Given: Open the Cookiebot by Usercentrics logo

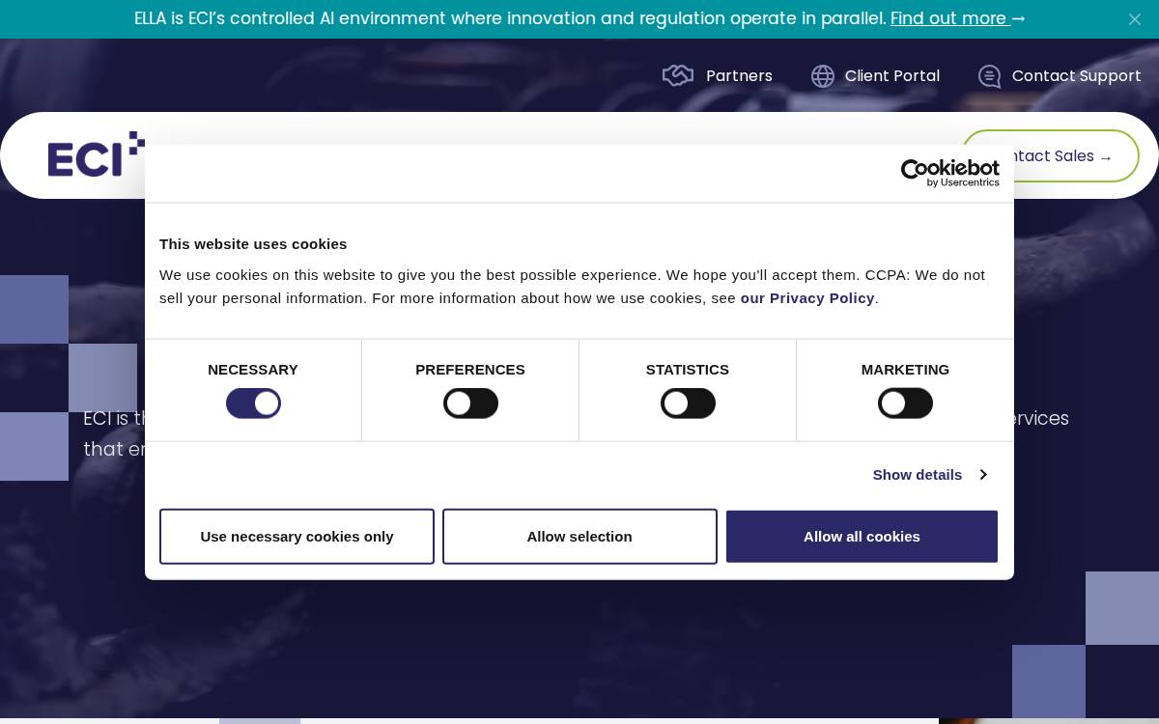Looking at the screenshot, I should [950, 173].
